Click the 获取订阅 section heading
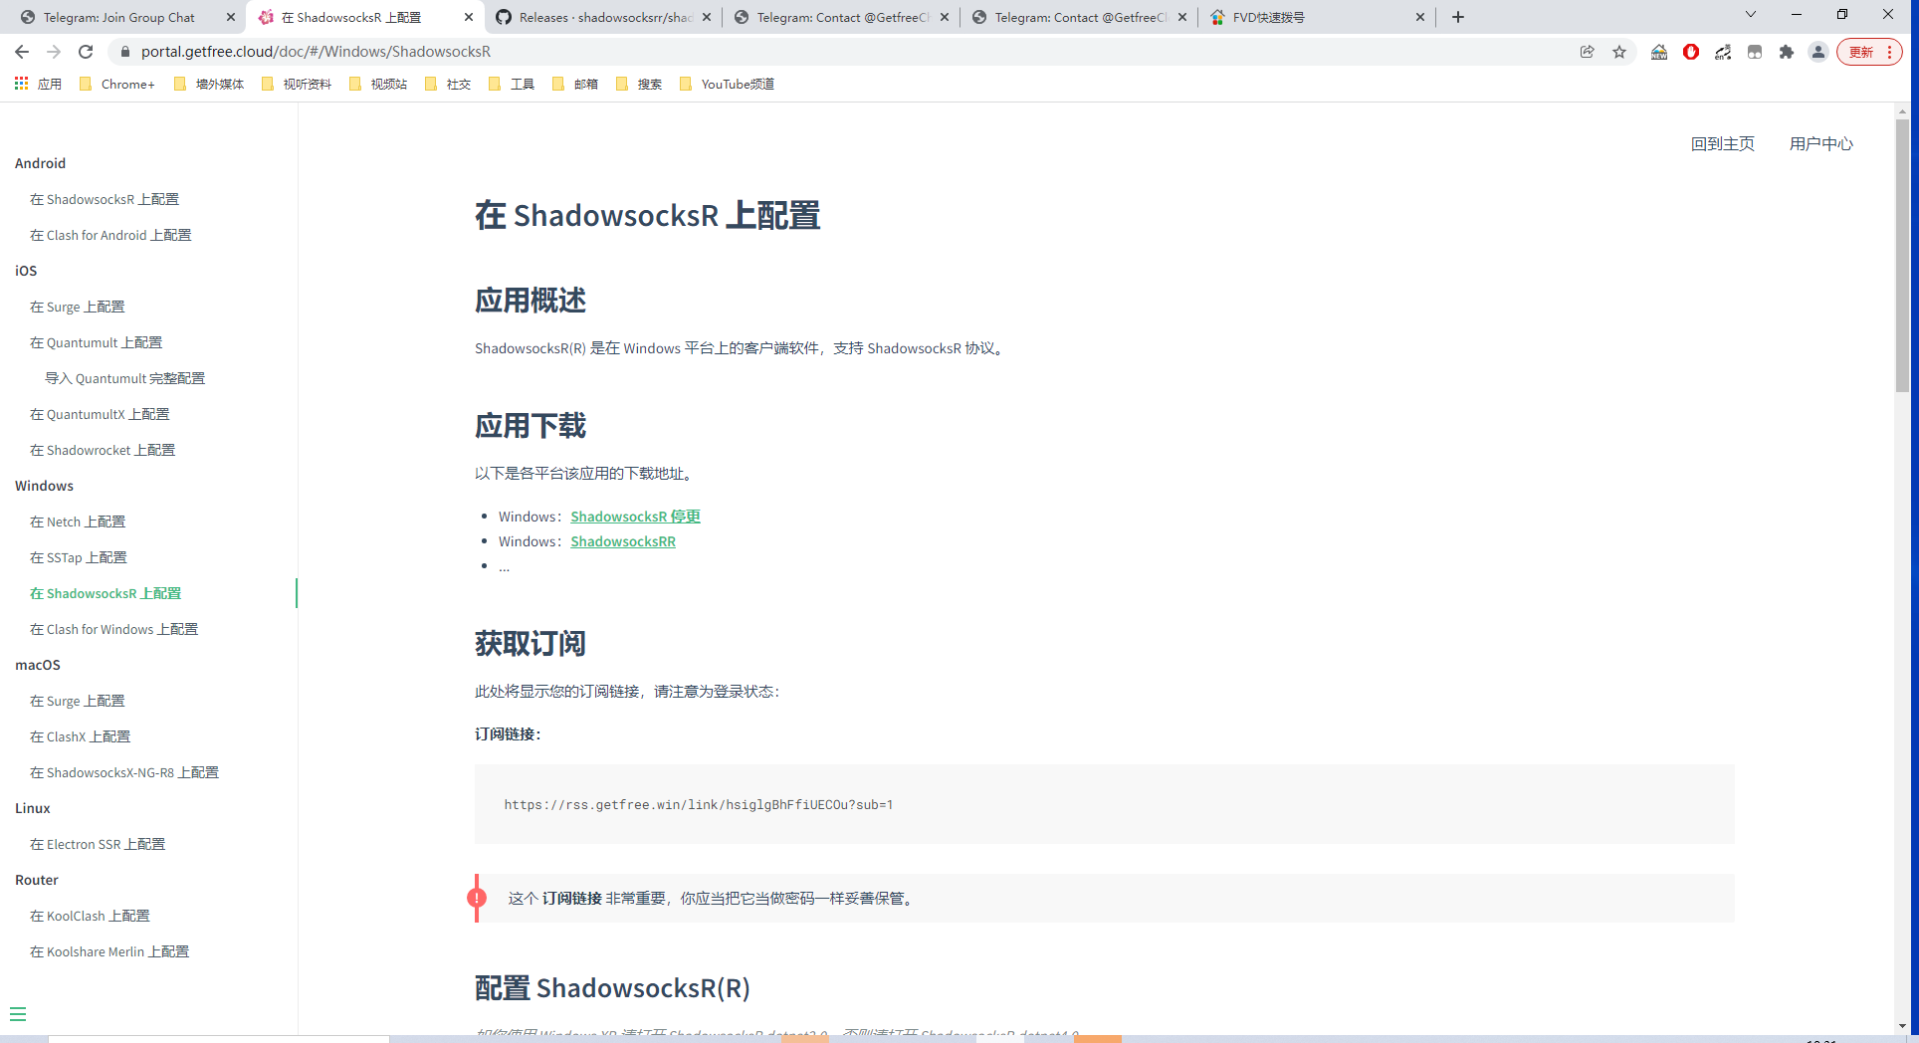This screenshot has height=1043, width=1919. pyautogui.click(x=531, y=643)
